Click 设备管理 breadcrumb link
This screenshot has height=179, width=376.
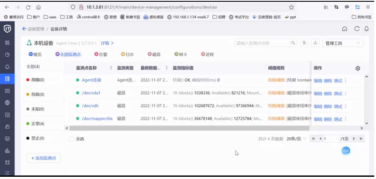tap(36, 29)
